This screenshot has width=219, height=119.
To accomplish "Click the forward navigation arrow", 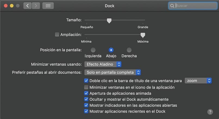I will coord(36,6).
